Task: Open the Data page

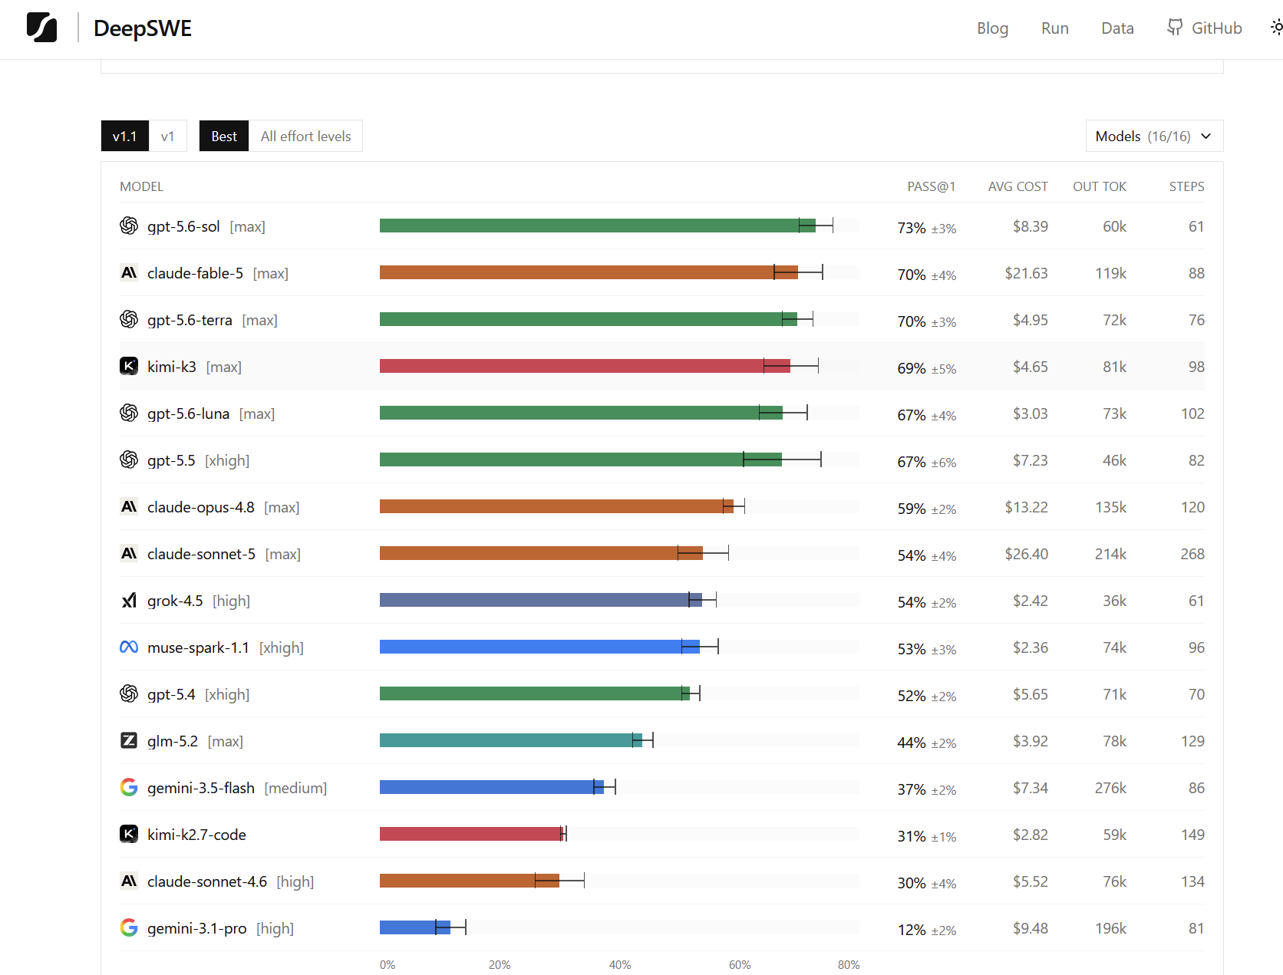Action: [1117, 28]
